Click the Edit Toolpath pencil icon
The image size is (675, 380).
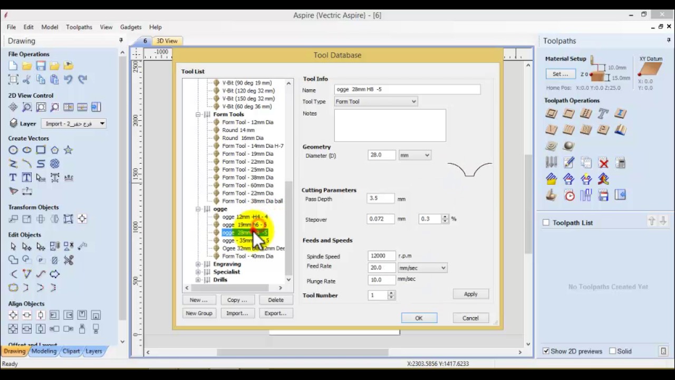568,163
